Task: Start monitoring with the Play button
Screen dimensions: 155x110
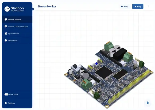Action: click(x=138, y=6)
